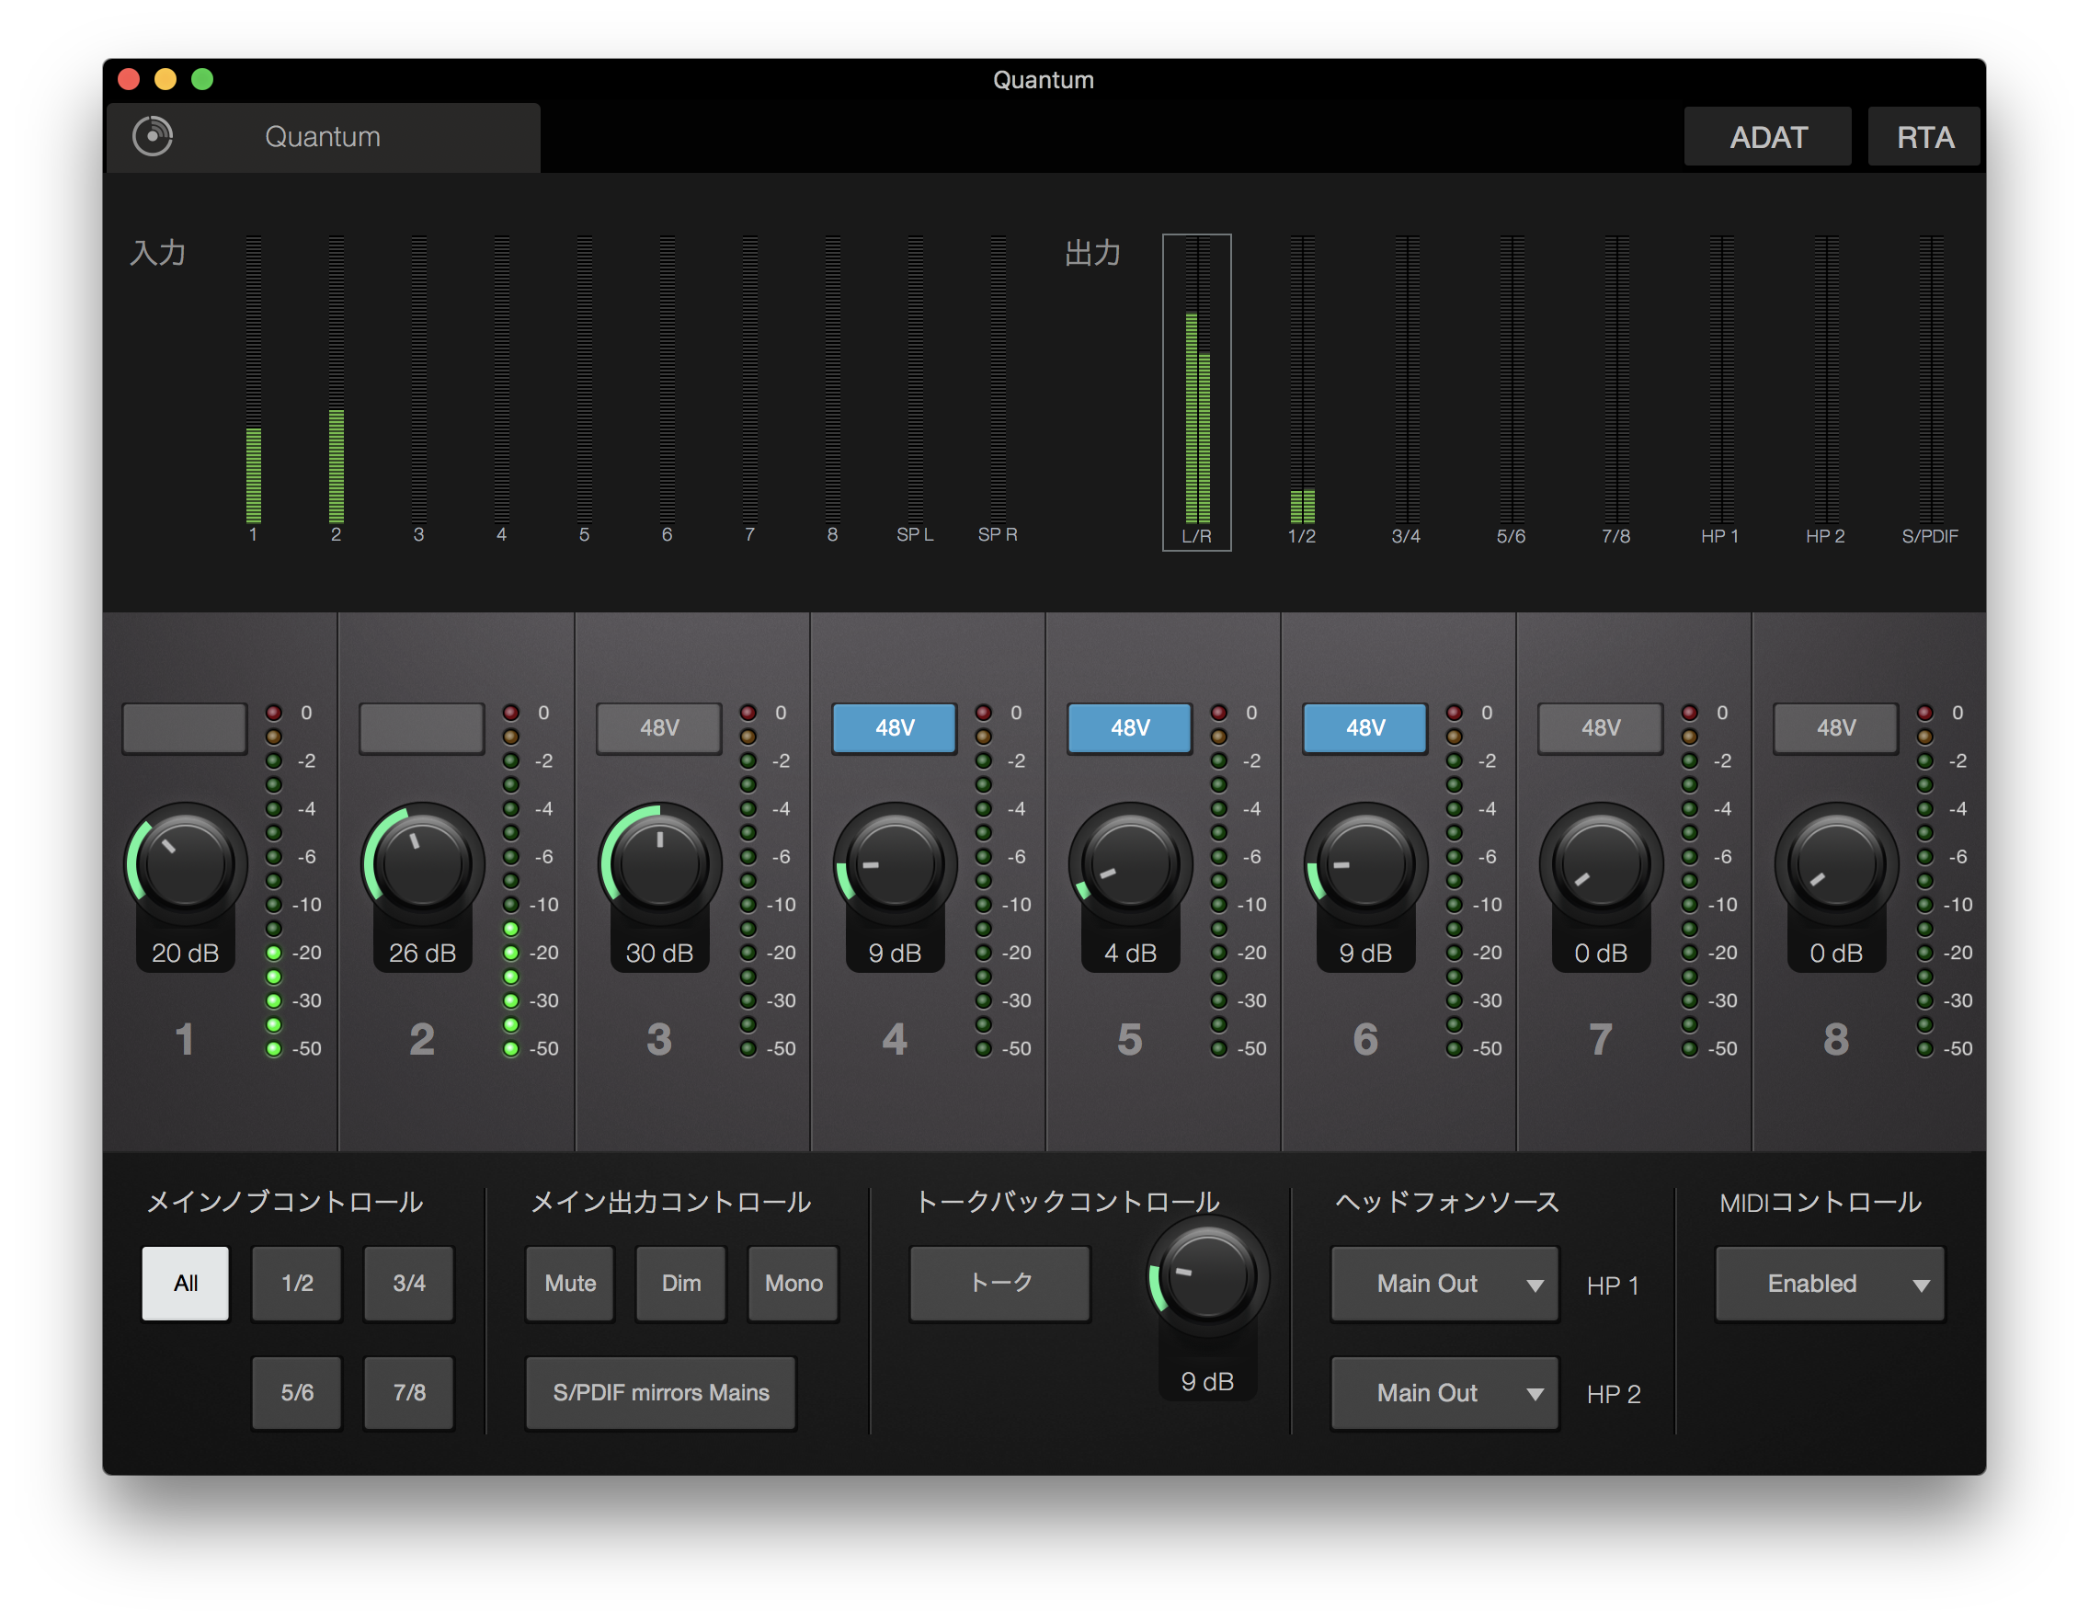Enable 48V phantom power on channel 3

pos(659,728)
